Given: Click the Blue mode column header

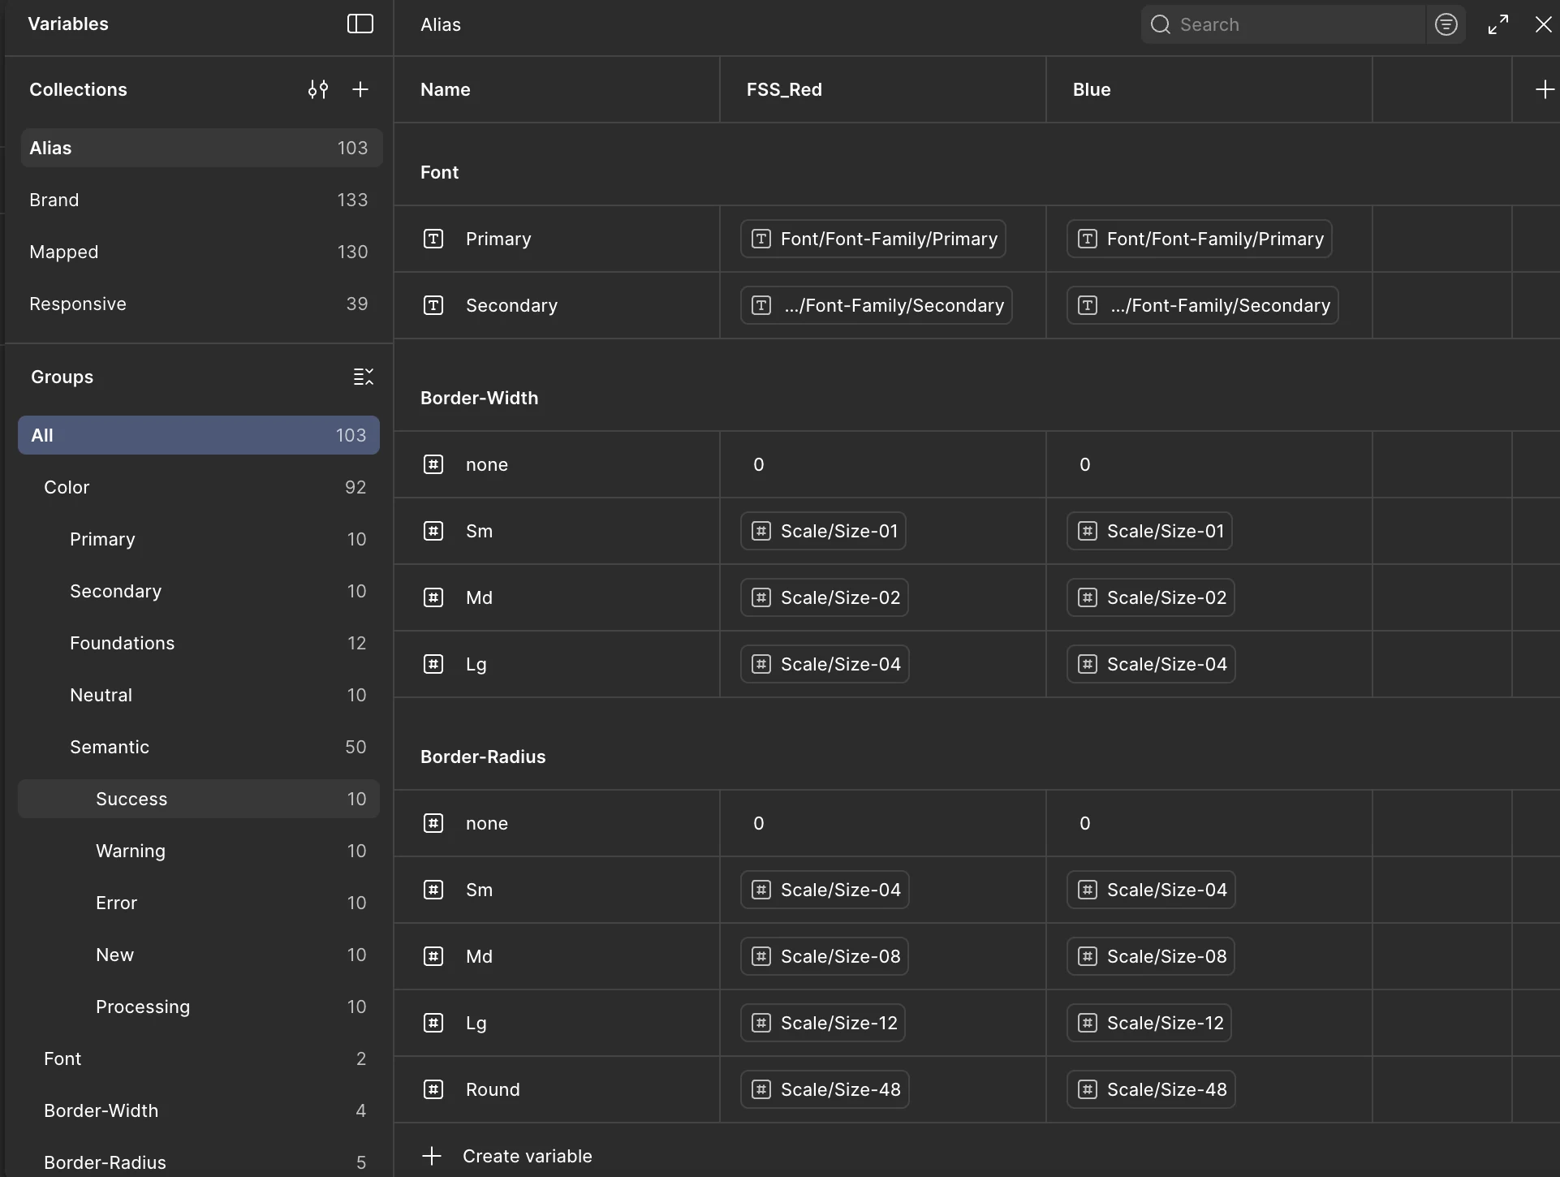Looking at the screenshot, I should (1209, 89).
